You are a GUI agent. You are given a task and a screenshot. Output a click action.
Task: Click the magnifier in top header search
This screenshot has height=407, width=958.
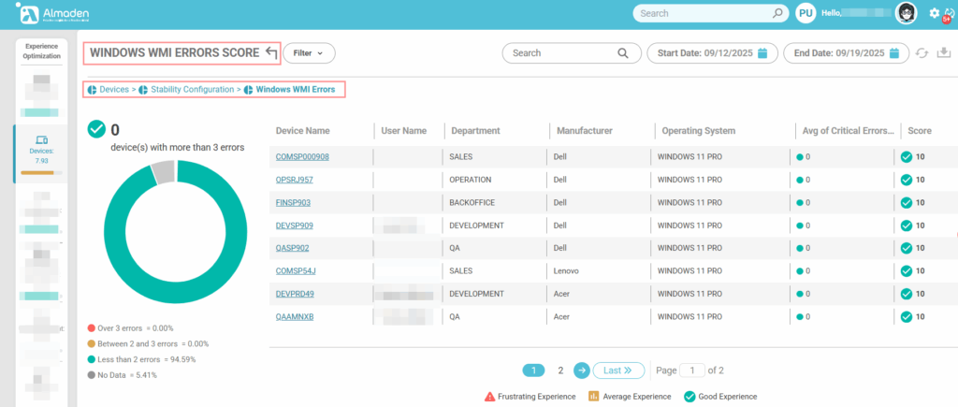point(777,14)
